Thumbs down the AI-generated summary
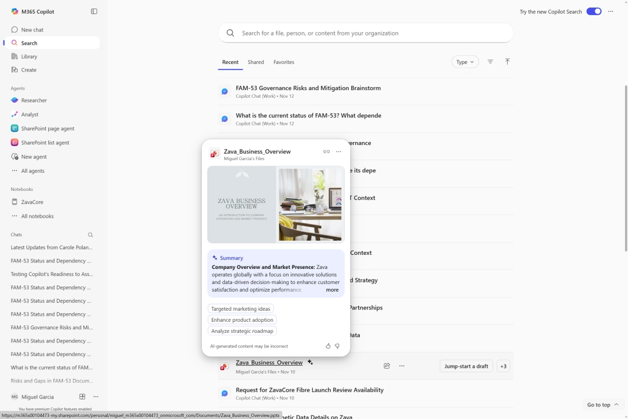 click(337, 346)
